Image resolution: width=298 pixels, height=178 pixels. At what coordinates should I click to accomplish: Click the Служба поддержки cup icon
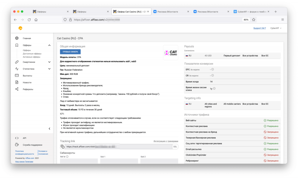pos(17,145)
